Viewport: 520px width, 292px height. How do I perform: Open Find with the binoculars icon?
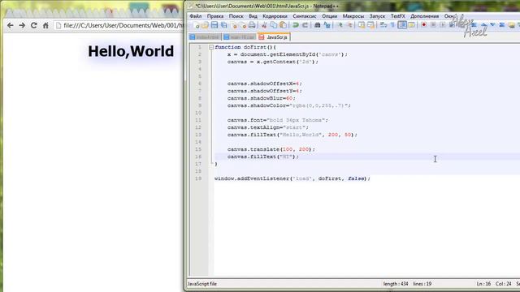click(318, 25)
